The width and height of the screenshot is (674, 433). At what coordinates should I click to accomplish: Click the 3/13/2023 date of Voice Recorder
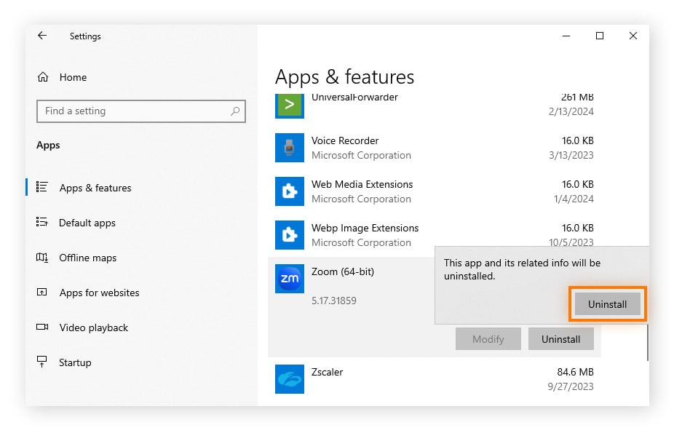tap(571, 155)
